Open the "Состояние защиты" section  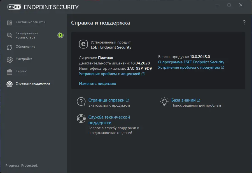30,22
